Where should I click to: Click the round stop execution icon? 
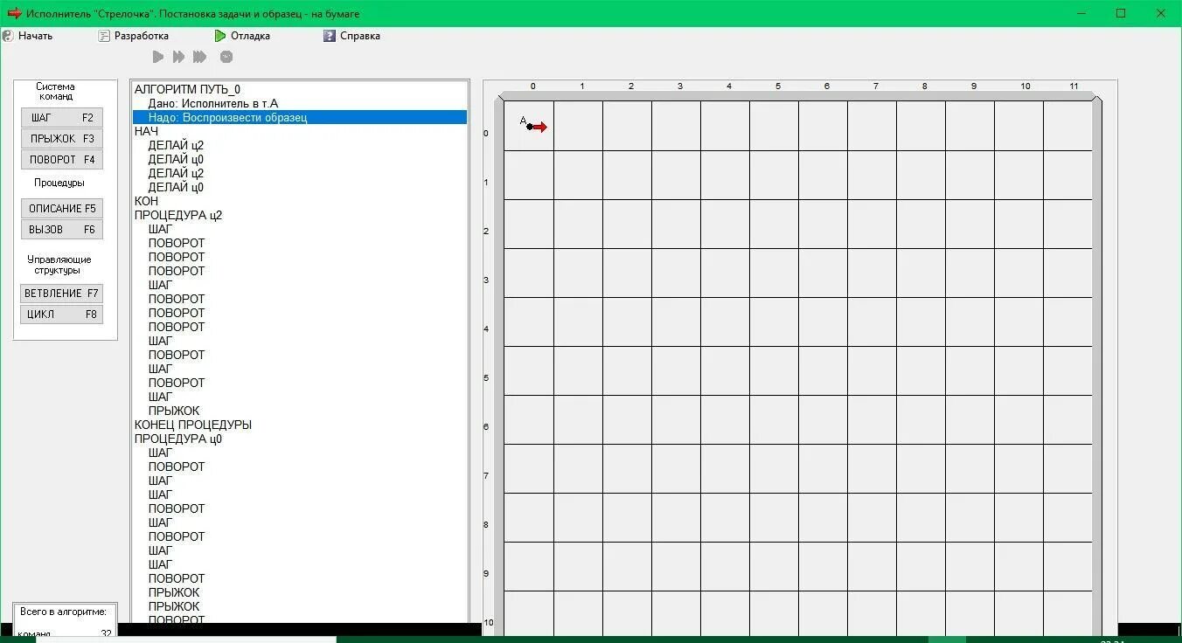(226, 57)
